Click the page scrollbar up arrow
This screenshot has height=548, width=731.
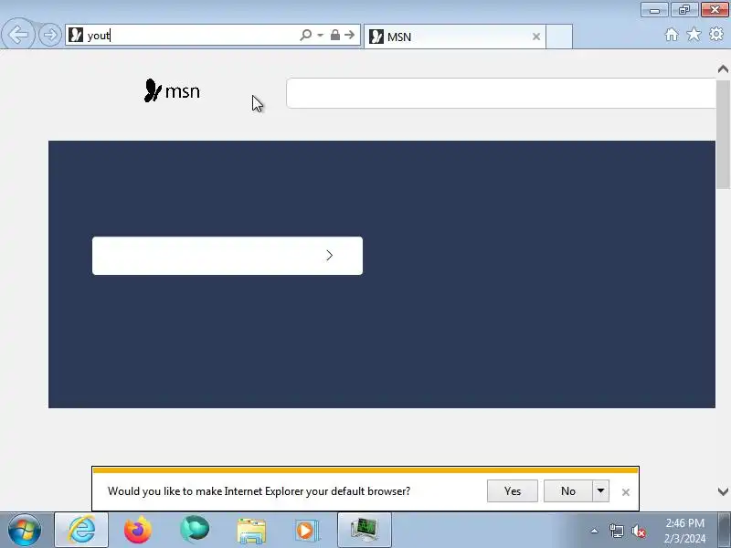point(723,69)
